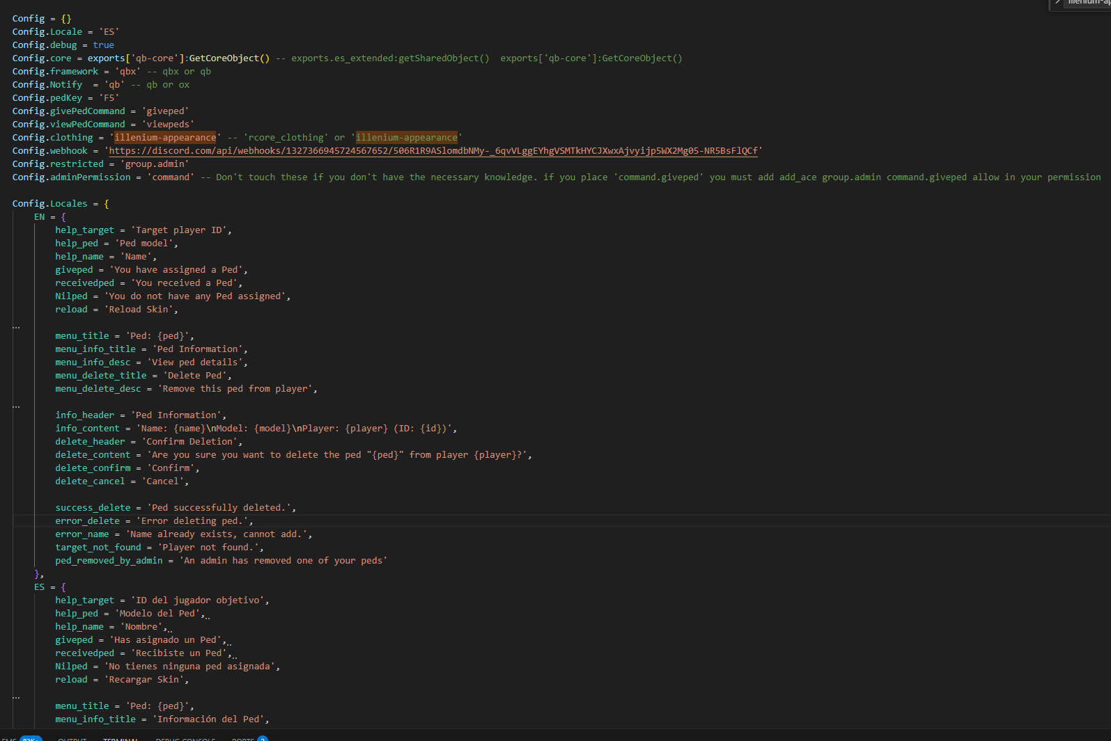Click the 'giveped' value of Config.givePedCommand
Screen dimensions: 1111x741
tap(165, 111)
